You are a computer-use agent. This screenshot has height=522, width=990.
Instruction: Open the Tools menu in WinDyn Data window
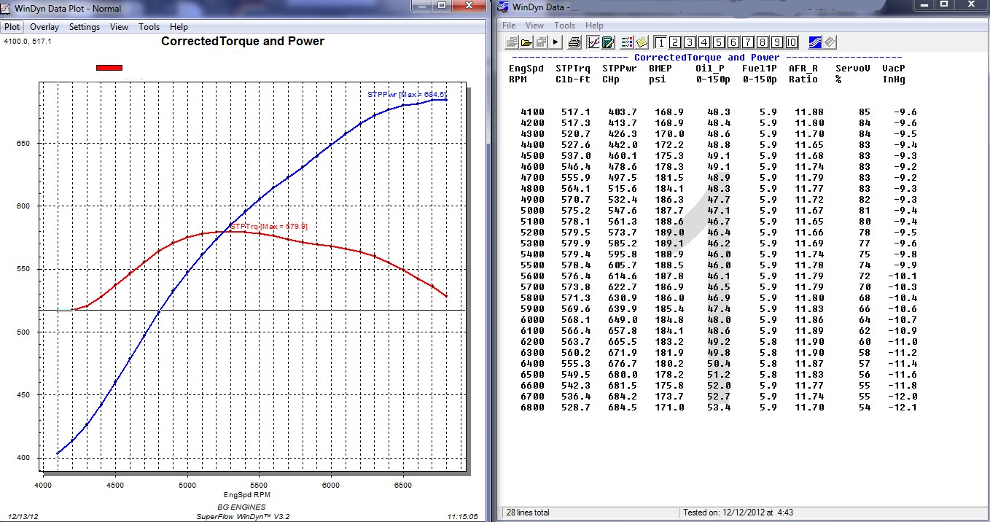pyautogui.click(x=564, y=26)
